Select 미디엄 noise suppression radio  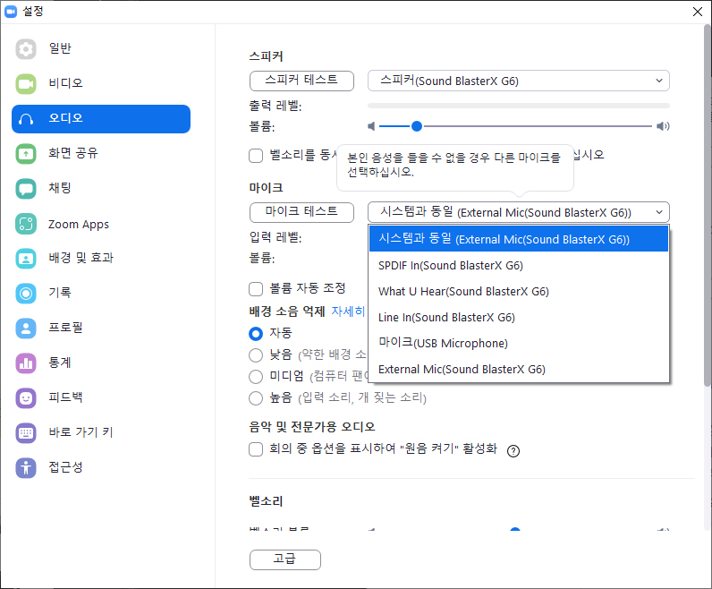click(256, 376)
